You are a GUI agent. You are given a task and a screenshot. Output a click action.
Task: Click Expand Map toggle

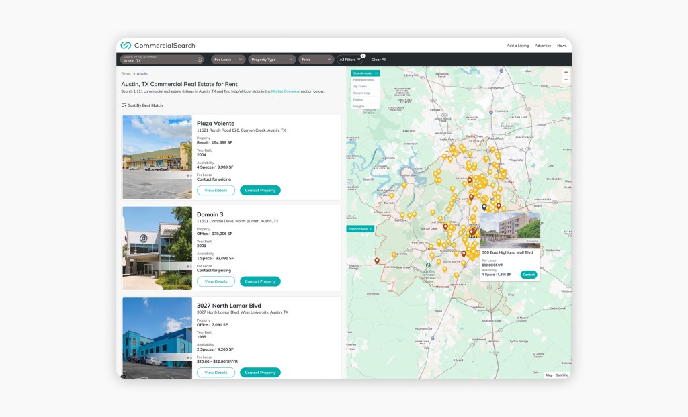tap(360, 229)
